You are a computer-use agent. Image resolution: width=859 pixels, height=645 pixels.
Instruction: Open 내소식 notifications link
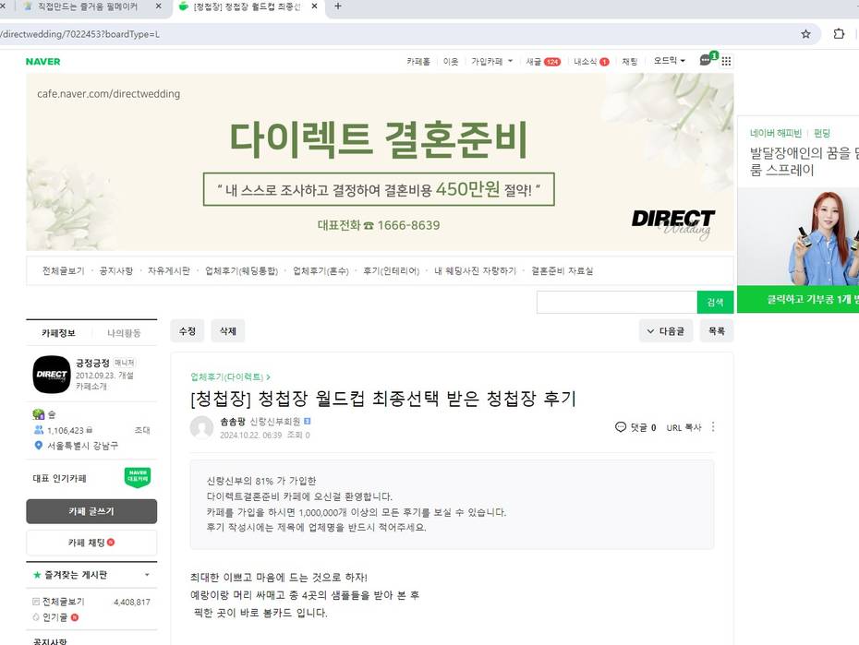tap(591, 61)
